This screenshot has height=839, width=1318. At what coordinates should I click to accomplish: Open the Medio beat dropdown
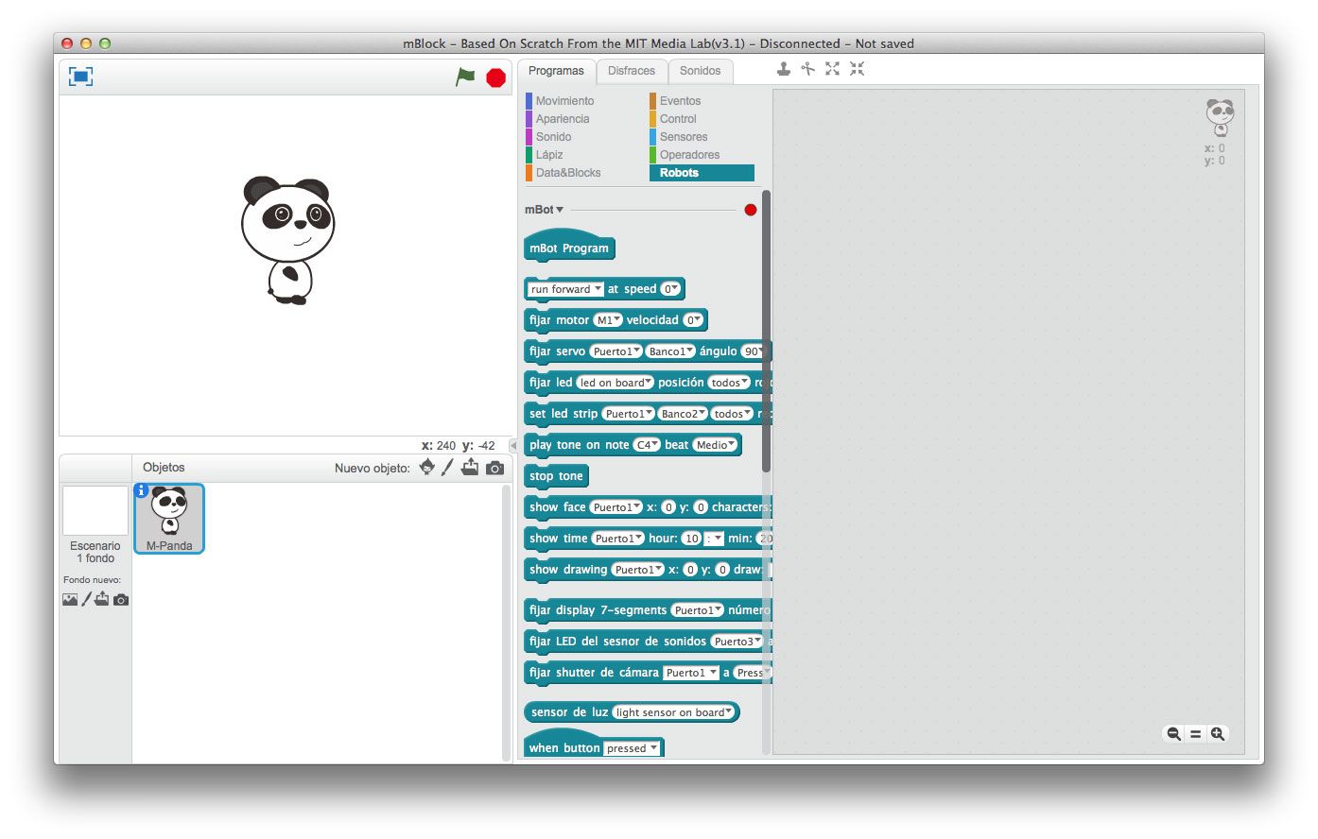[715, 445]
